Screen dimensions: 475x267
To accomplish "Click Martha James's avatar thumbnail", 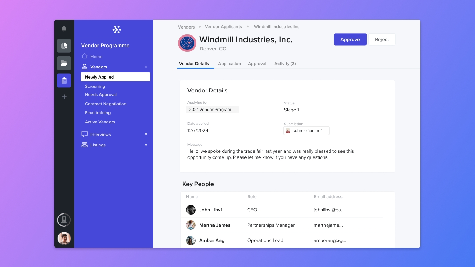I will [x=191, y=225].
